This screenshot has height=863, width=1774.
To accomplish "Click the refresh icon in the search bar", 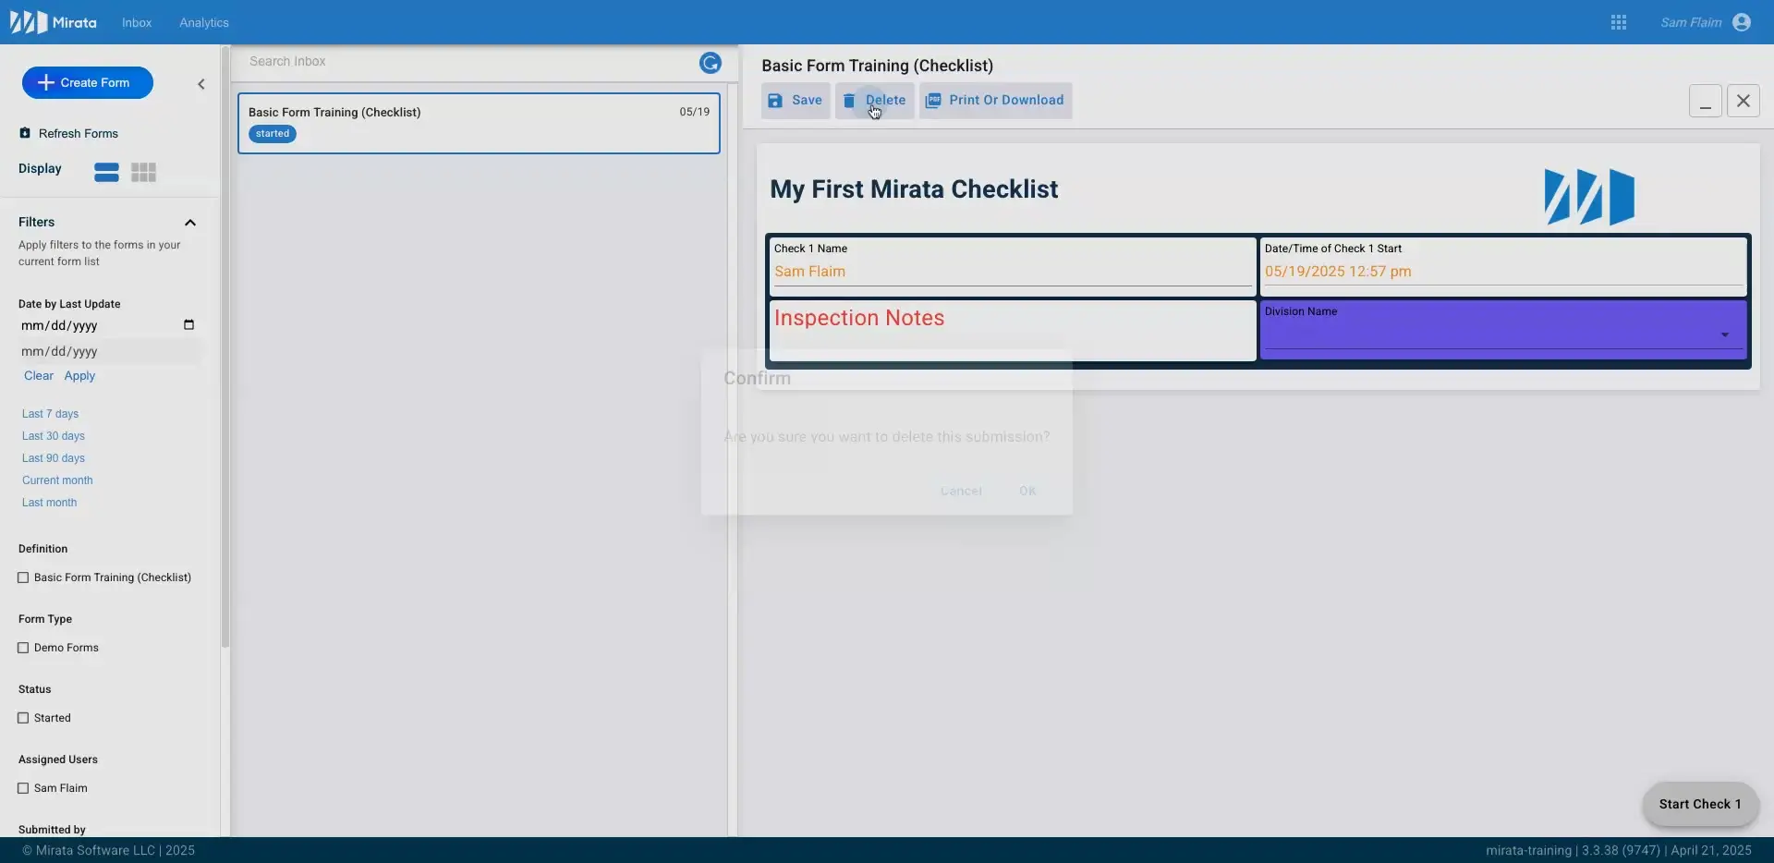I will 710,63.
